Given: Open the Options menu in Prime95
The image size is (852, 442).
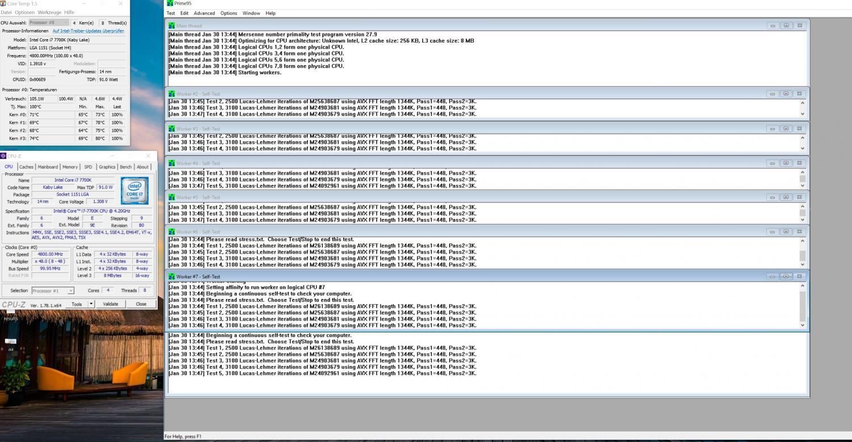Looking at the screenshot, I should [229, 13].
